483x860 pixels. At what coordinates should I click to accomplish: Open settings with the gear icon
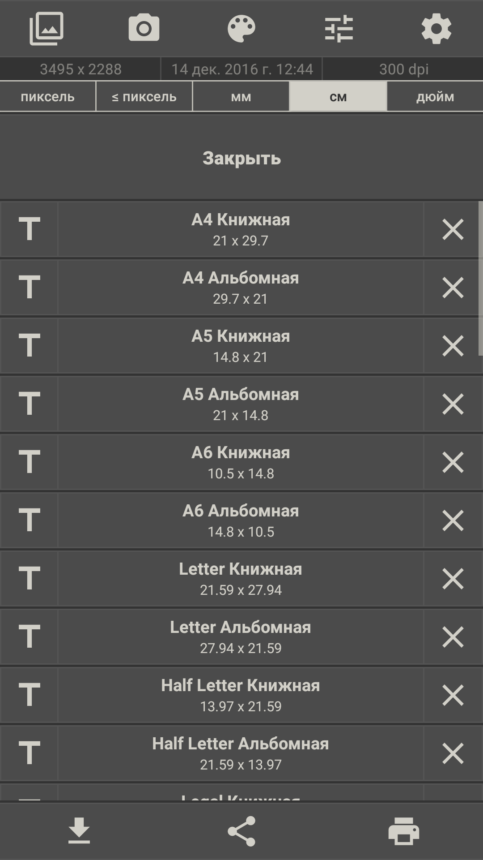(x=436, y=29)
